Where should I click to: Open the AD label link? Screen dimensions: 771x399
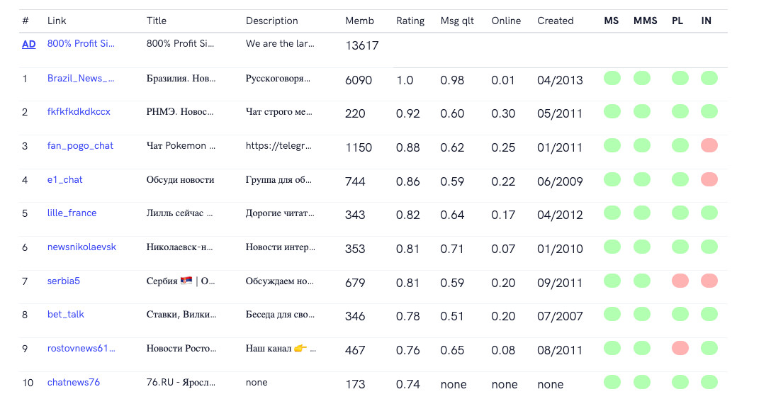coord(29,44)
